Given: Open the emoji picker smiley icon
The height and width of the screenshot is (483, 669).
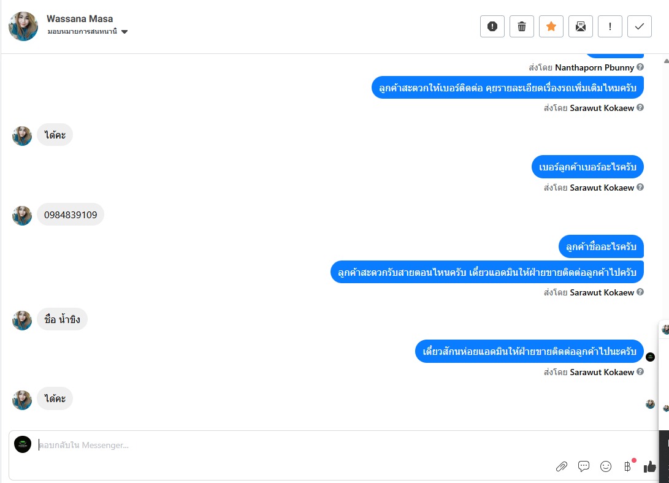Looking at the screenshot, I should (606, 466).
